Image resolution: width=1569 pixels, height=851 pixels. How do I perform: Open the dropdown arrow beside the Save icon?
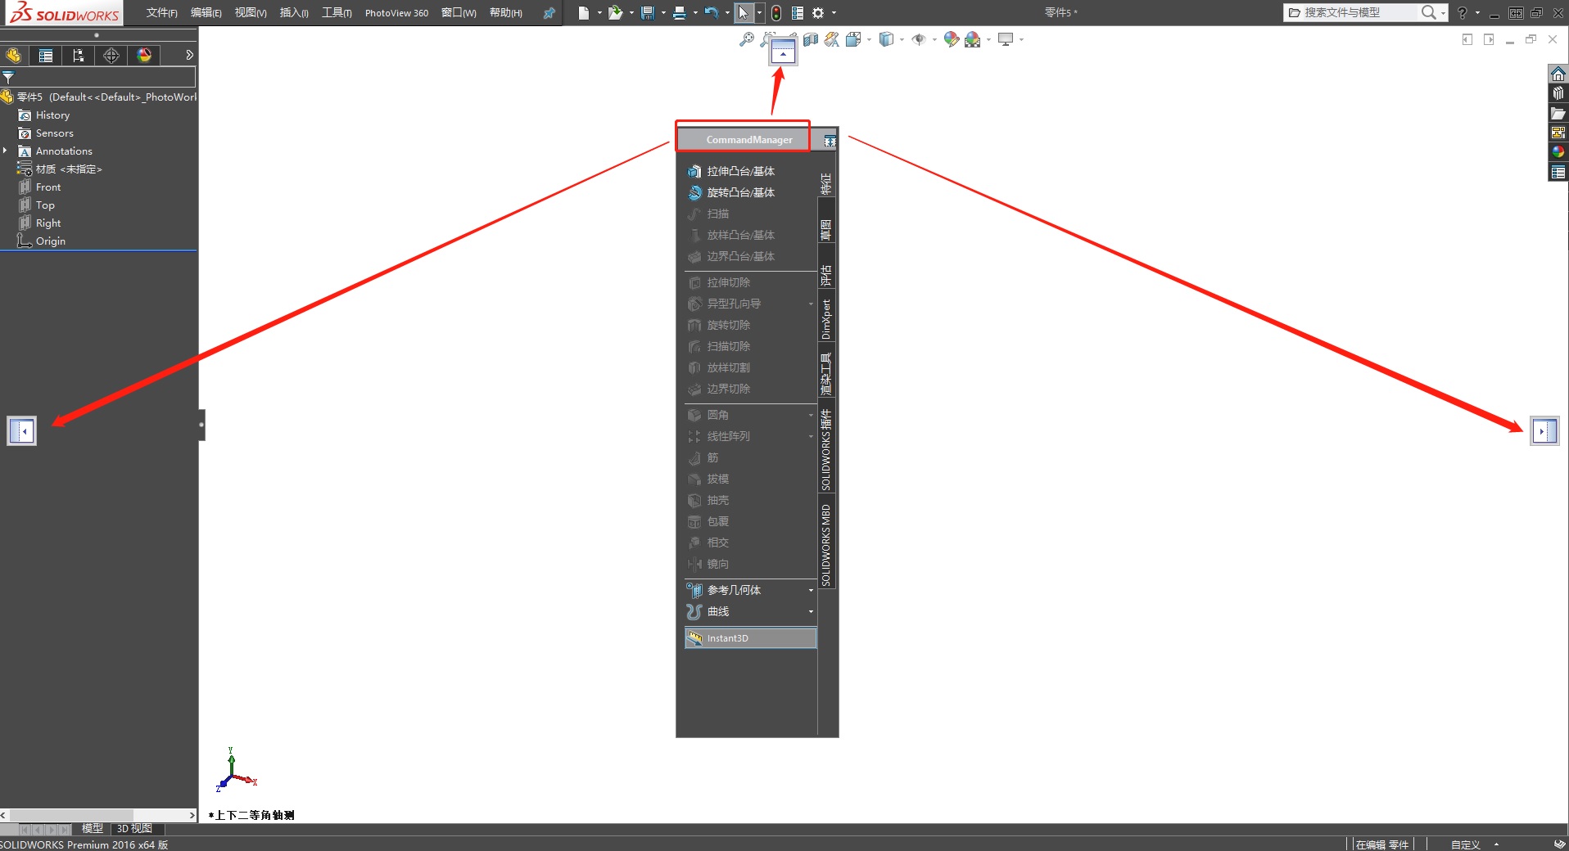662,13
